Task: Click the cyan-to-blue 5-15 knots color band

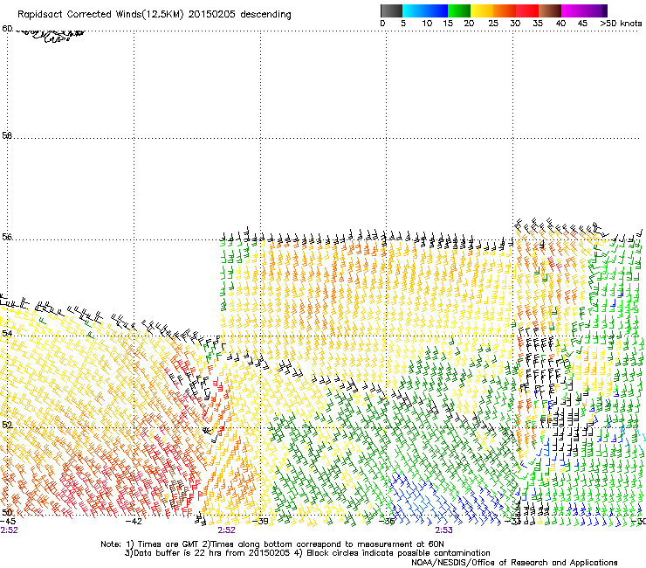Action: pos(425,10)
